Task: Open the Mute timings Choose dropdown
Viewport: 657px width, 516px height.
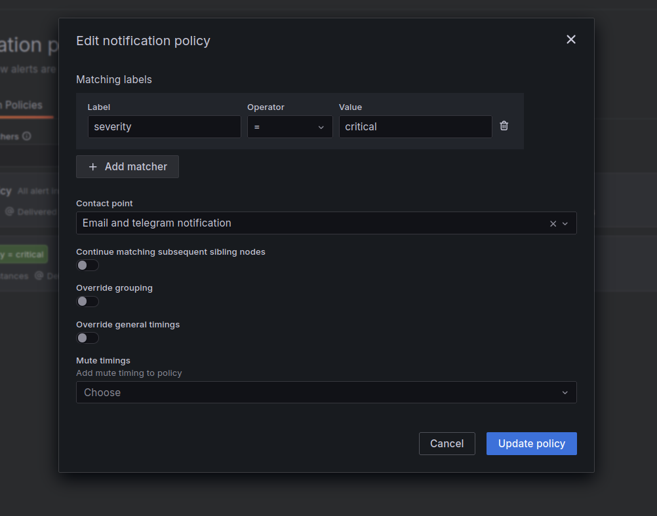Action: tap(326, 392)
